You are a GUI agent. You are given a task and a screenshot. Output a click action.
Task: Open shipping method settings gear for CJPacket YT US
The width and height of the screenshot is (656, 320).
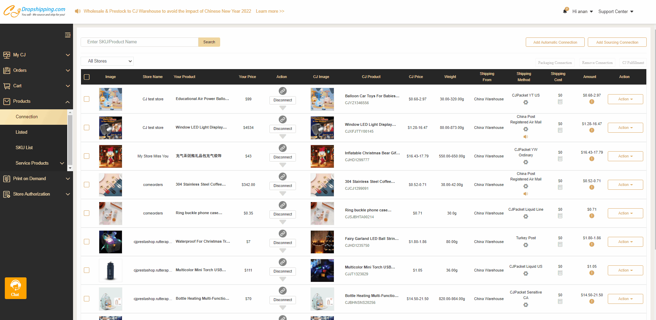(x=526, y=102)
